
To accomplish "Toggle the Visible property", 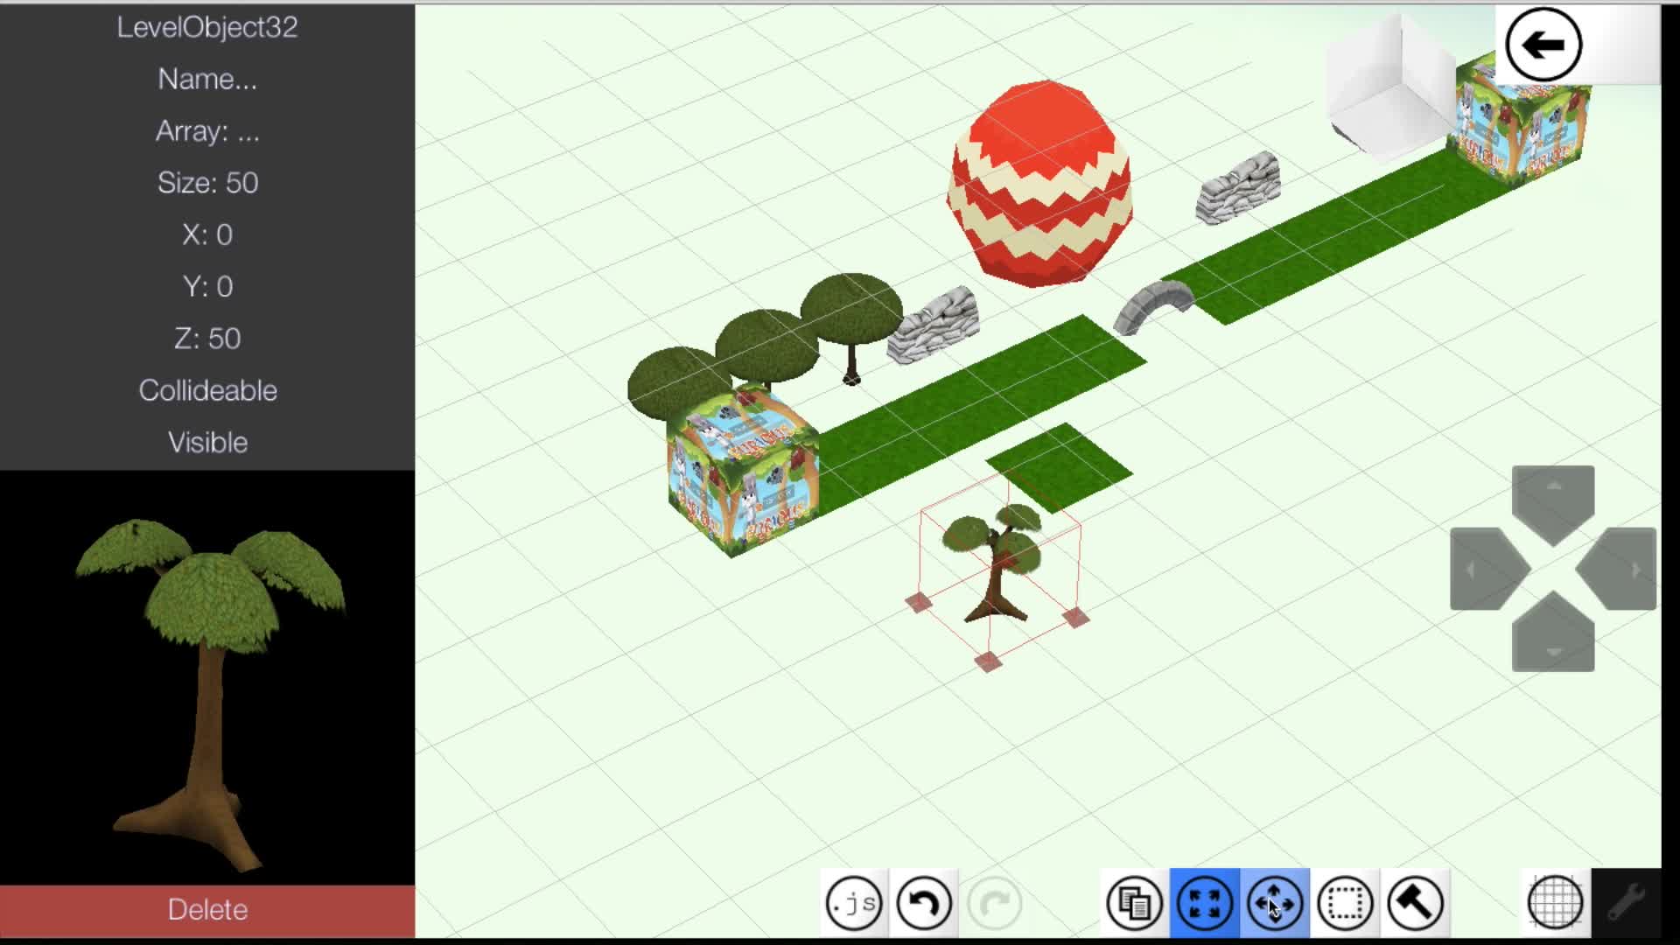I will [x=207, y=442].
